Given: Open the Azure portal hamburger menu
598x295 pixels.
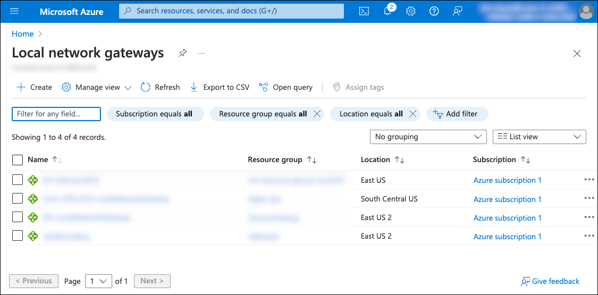Looking at the screenshot, I should 14,11.
